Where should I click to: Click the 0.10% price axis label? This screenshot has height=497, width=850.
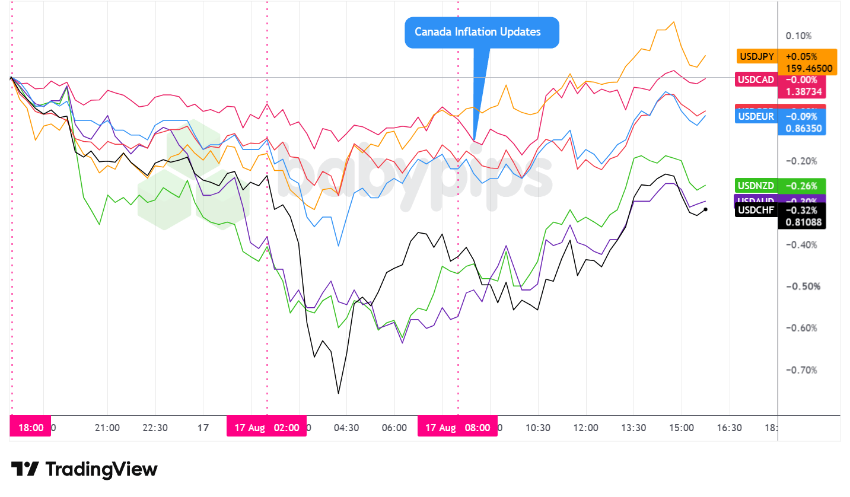click(798, 36)
